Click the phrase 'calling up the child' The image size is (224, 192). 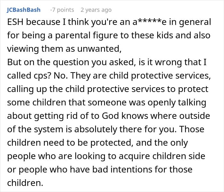[x=46, y=89]
